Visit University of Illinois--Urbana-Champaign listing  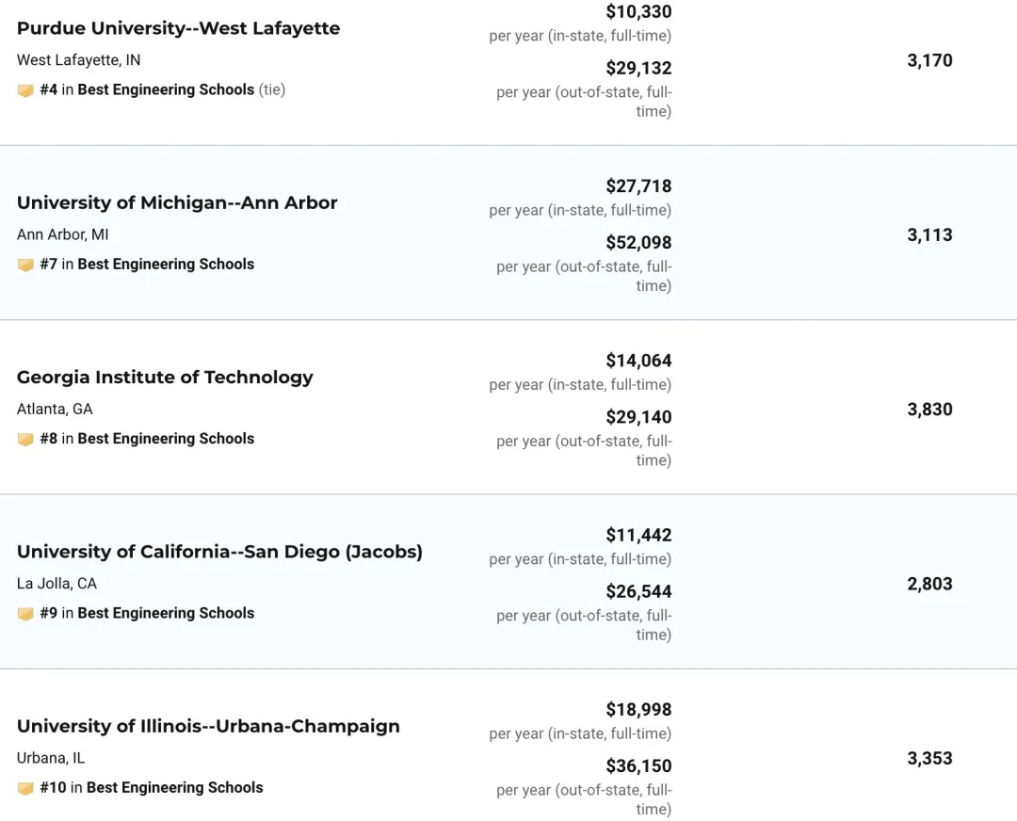(x=208, y=726)
